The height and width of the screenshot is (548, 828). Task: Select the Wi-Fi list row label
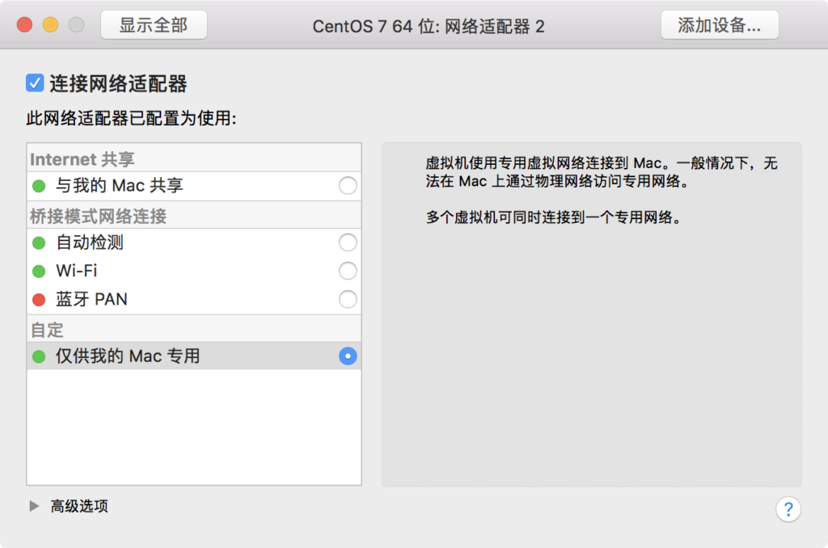[x=77, y=271]
